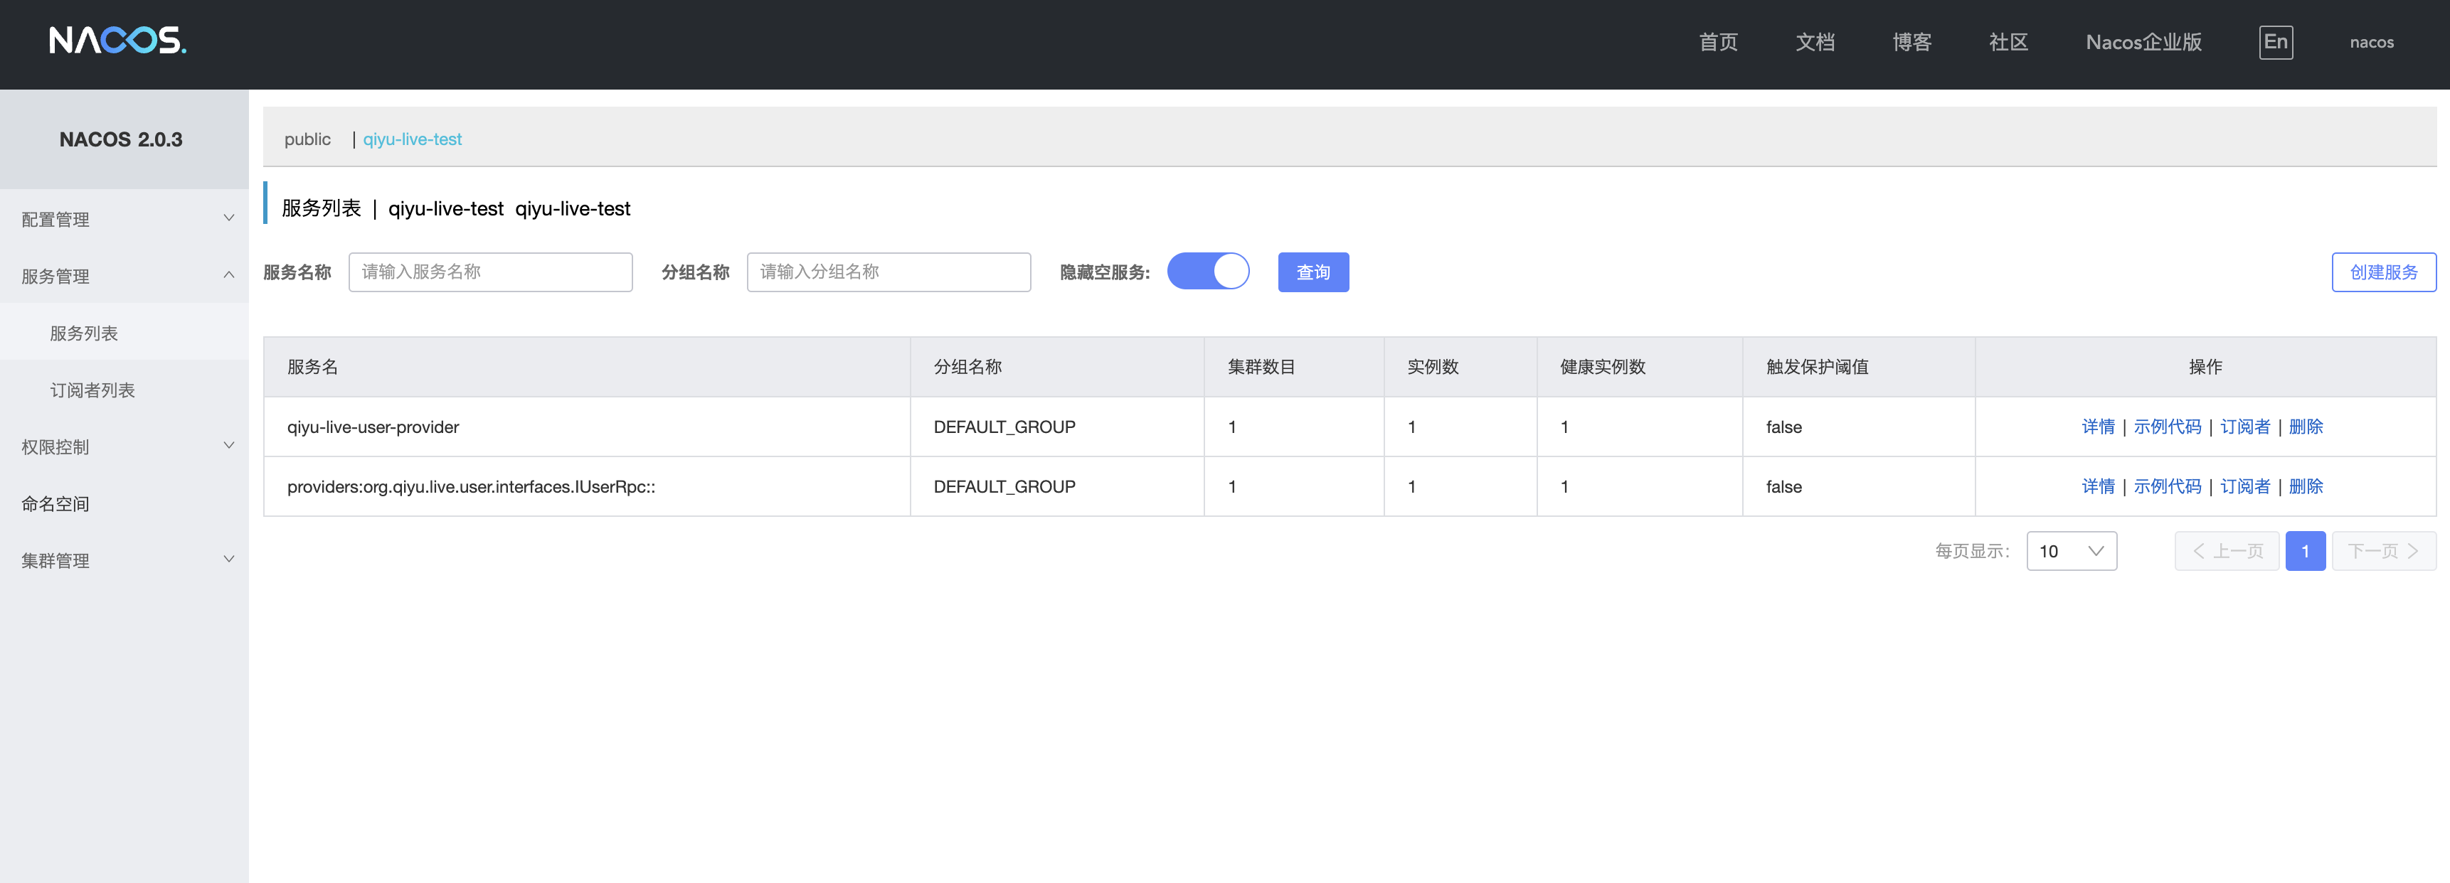Select the public namespace tab
Screen dimensions: 2450x883
(307, 139)
